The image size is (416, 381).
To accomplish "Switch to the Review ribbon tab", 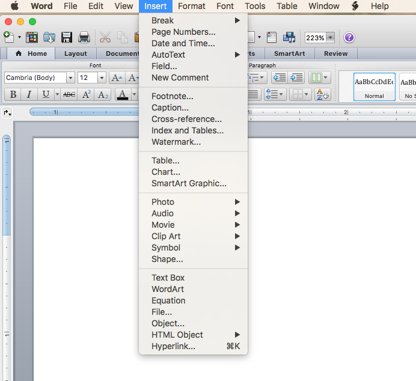I will pos(335,53).
